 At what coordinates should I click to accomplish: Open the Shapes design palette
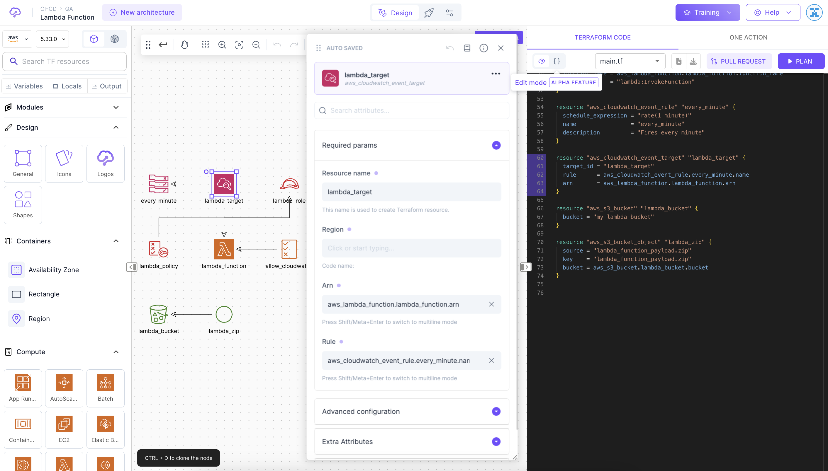(x=22, y=205)
